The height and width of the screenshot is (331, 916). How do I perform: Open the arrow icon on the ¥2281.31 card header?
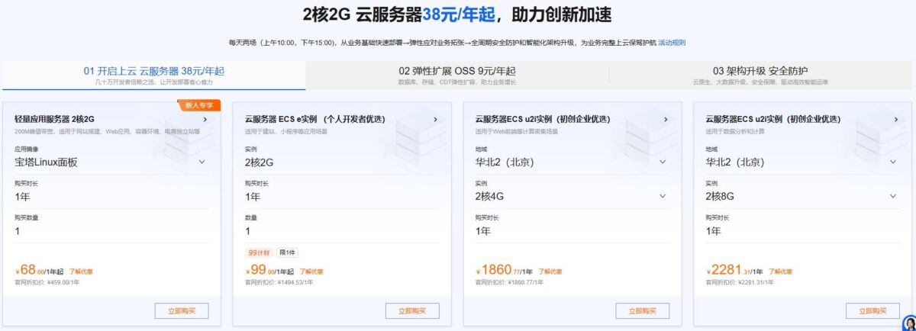tap(896, 119)
